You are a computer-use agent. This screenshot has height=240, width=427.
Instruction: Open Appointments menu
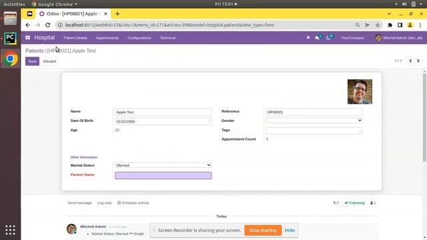107,38
